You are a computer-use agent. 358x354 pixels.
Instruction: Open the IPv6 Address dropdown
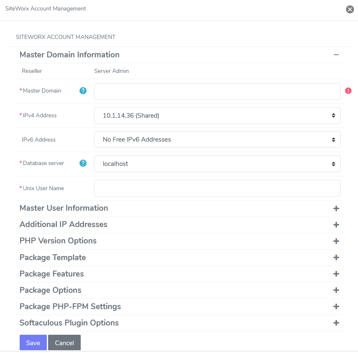[217, 140]
